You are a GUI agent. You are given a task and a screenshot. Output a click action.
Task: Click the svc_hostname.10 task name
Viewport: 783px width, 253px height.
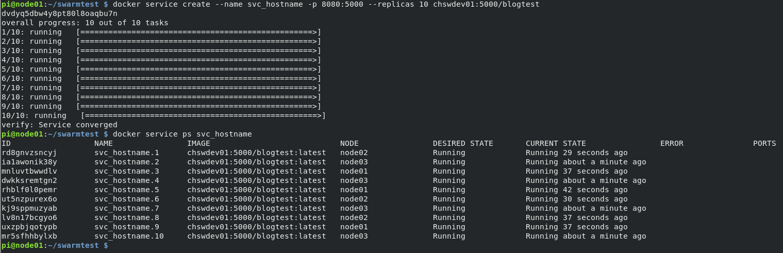(x=129, y=236)
